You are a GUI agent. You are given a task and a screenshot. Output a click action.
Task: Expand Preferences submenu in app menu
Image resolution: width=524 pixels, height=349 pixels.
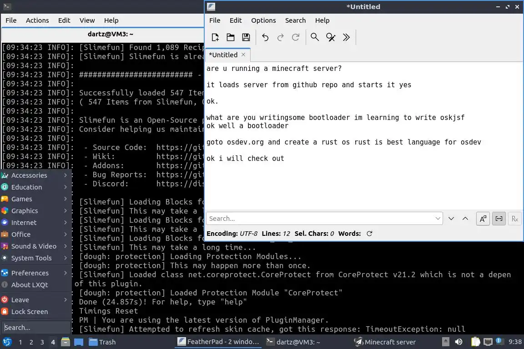[x=36, y=273]
